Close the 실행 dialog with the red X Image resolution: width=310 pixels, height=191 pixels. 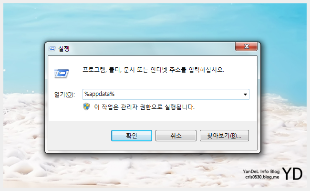(x=246, y=46)
